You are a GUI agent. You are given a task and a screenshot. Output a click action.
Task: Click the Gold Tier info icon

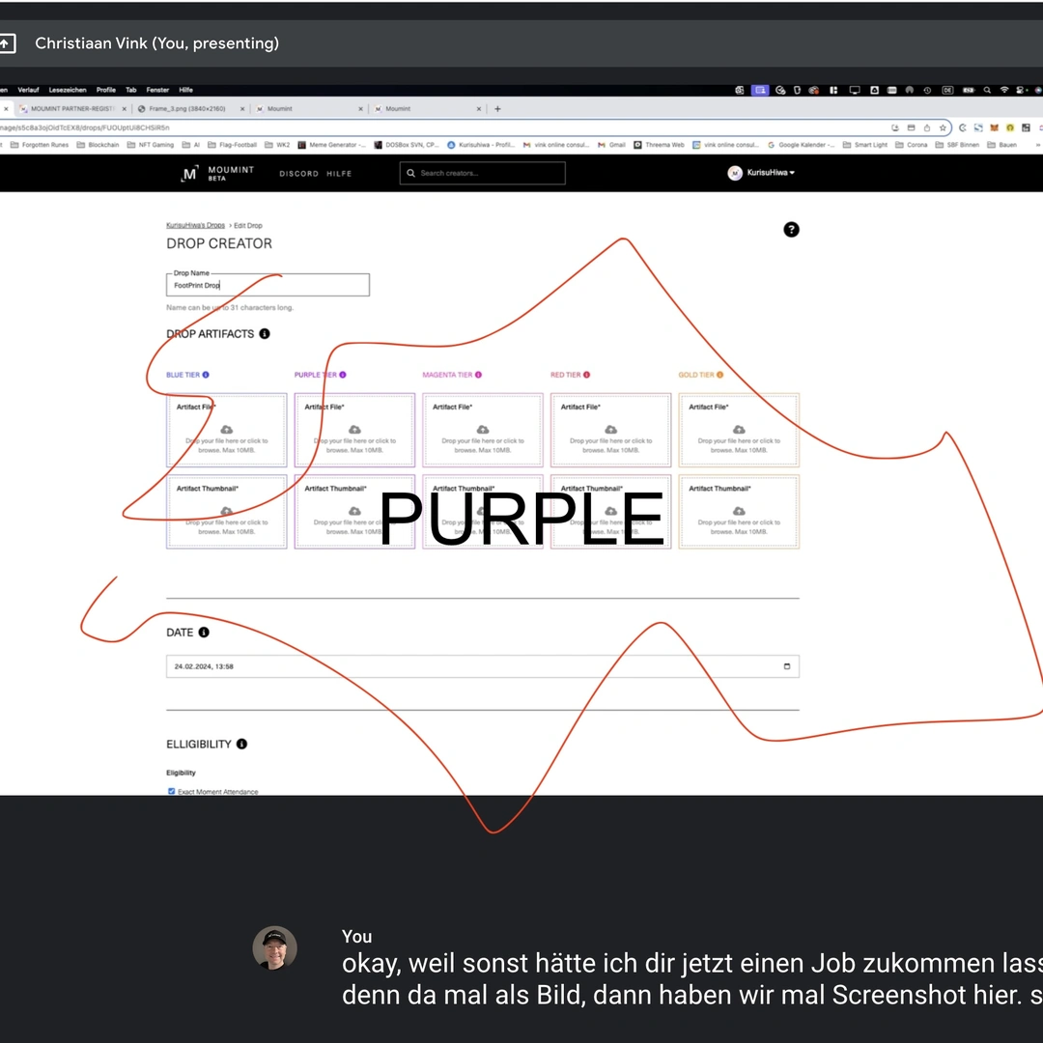tap(719, 375)
